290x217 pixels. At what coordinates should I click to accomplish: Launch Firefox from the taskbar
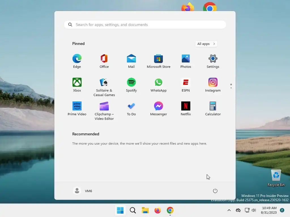tap(157, 210)
